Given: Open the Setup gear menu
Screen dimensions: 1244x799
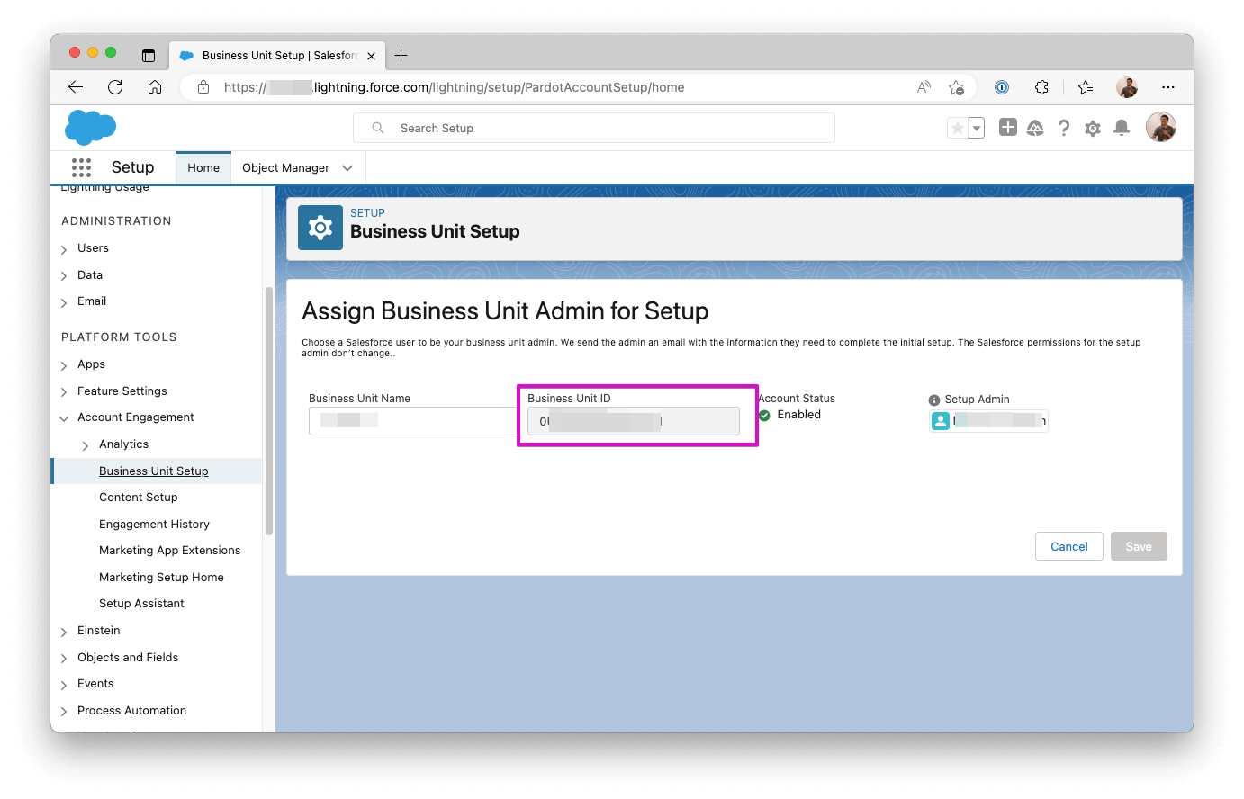Looking at the screenshot, I should [x=1093, y=128].
